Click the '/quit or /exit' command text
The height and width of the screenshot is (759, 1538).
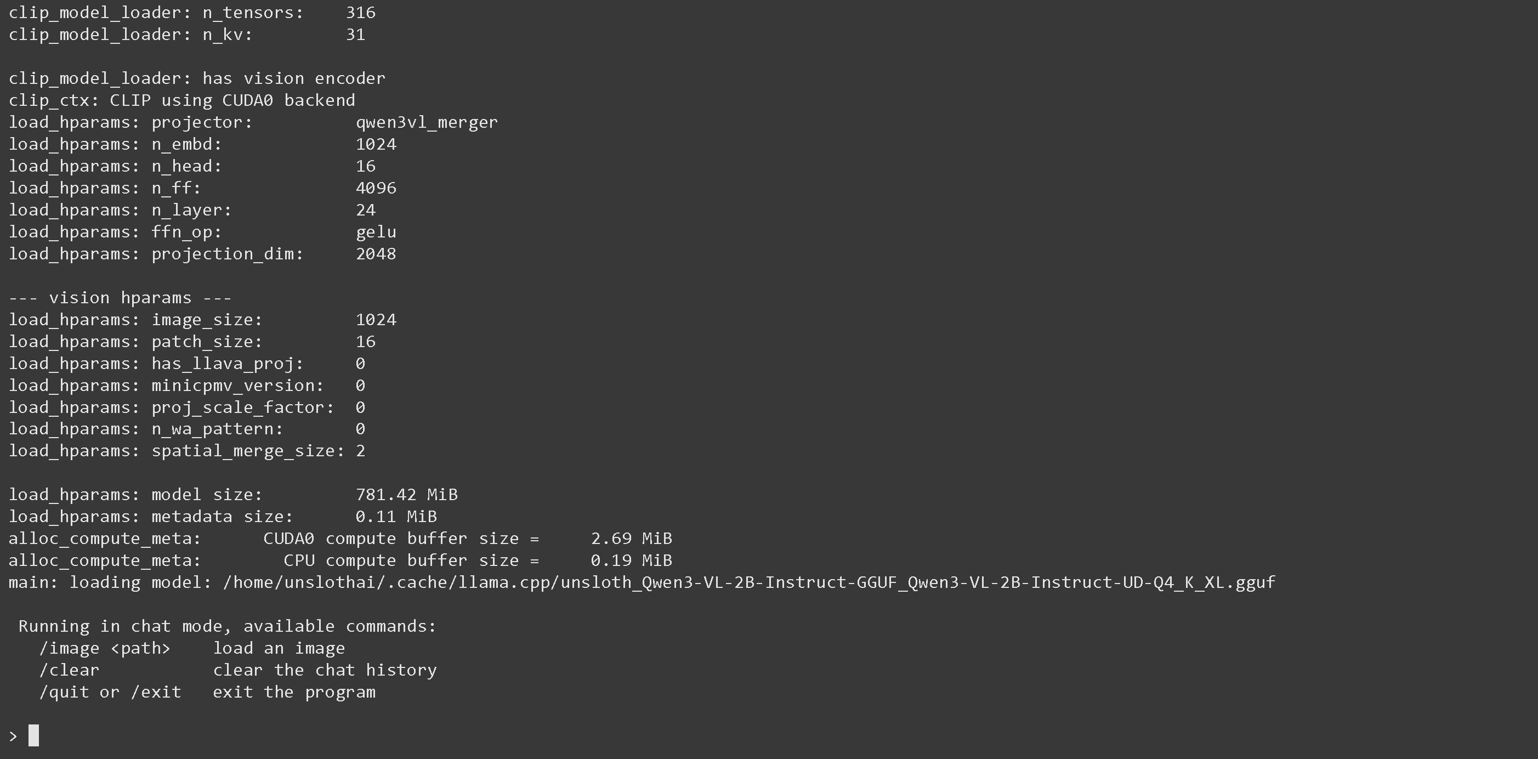(110, 693)
